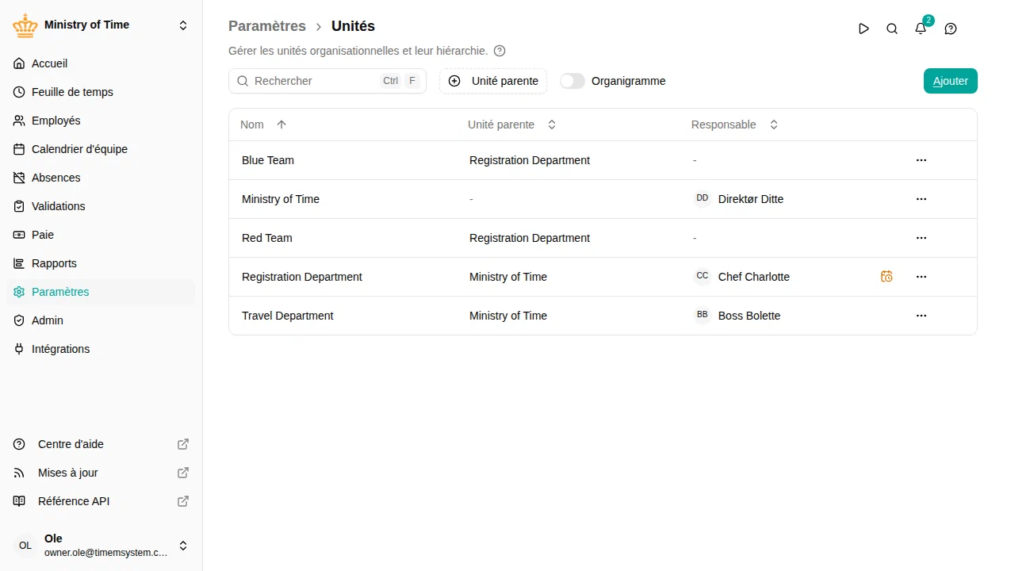The width and height of the screenshot is (1015, 571).
Task: Sort by Responsable column
Action: coord(734,125)
